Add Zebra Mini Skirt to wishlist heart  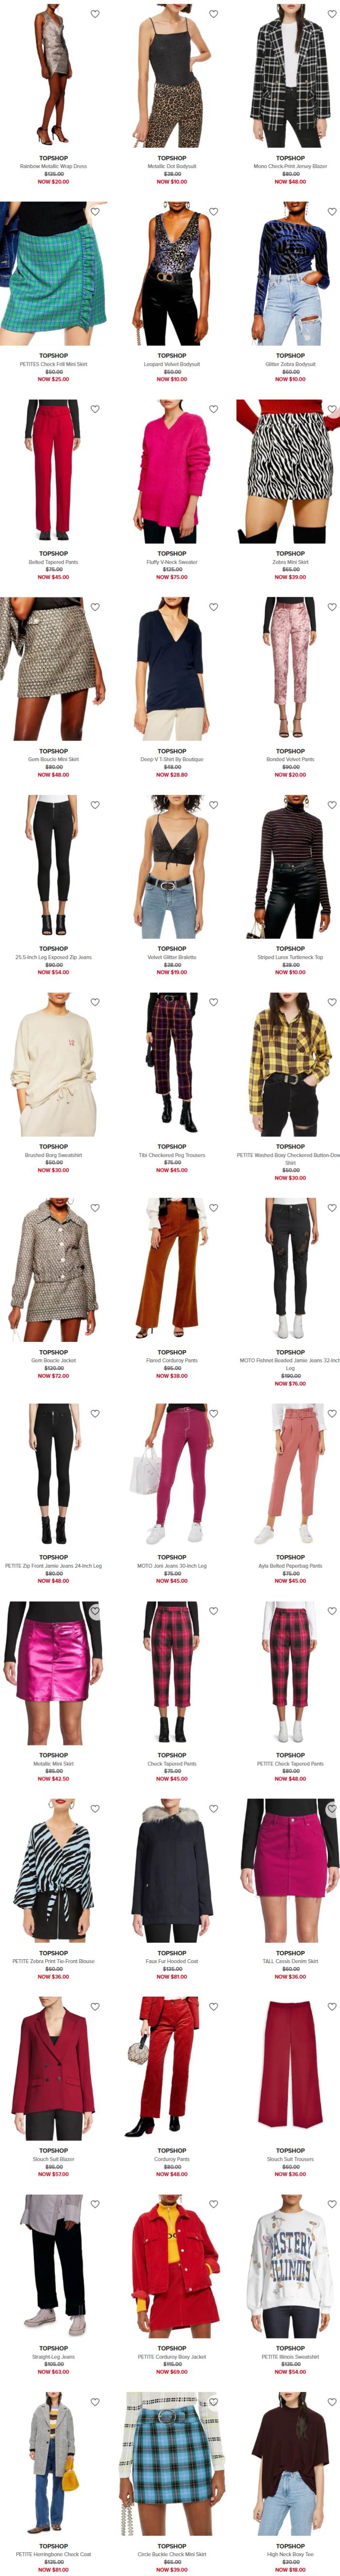click(x=332, y=409)
